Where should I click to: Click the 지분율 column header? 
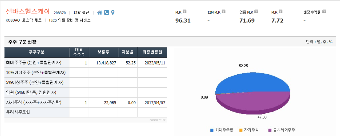point(128,52)
